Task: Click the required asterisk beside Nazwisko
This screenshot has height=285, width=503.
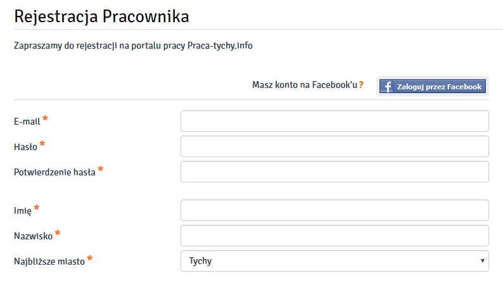Action: coord(58,234)
